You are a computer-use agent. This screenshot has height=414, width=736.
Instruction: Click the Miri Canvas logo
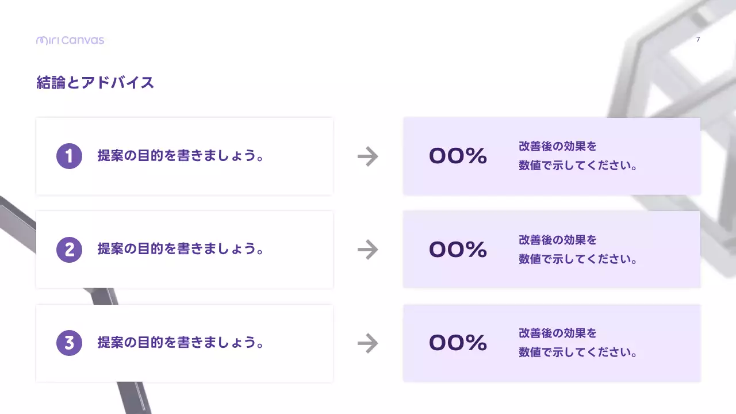pos(70,40)
